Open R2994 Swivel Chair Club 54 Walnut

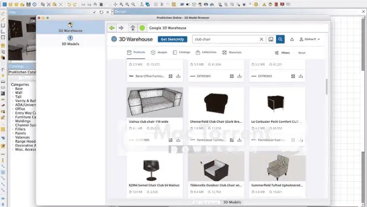tap(154, 185)
